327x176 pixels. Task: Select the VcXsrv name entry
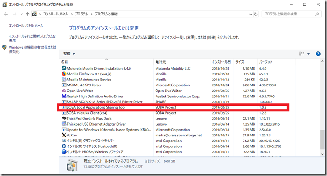tap(72, 135)
